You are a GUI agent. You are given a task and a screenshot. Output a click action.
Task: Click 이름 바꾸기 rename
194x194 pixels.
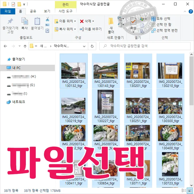tap(91, 29)
